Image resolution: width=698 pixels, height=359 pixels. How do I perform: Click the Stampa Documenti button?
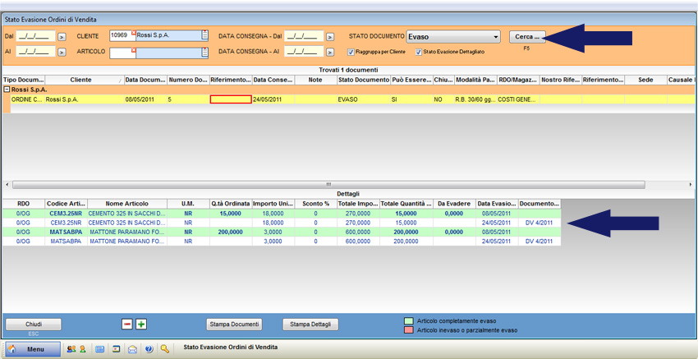[234, 324]
